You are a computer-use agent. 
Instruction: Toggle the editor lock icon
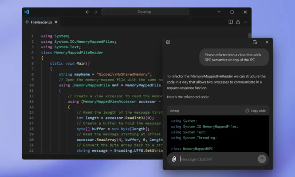(x=238, y=22)
